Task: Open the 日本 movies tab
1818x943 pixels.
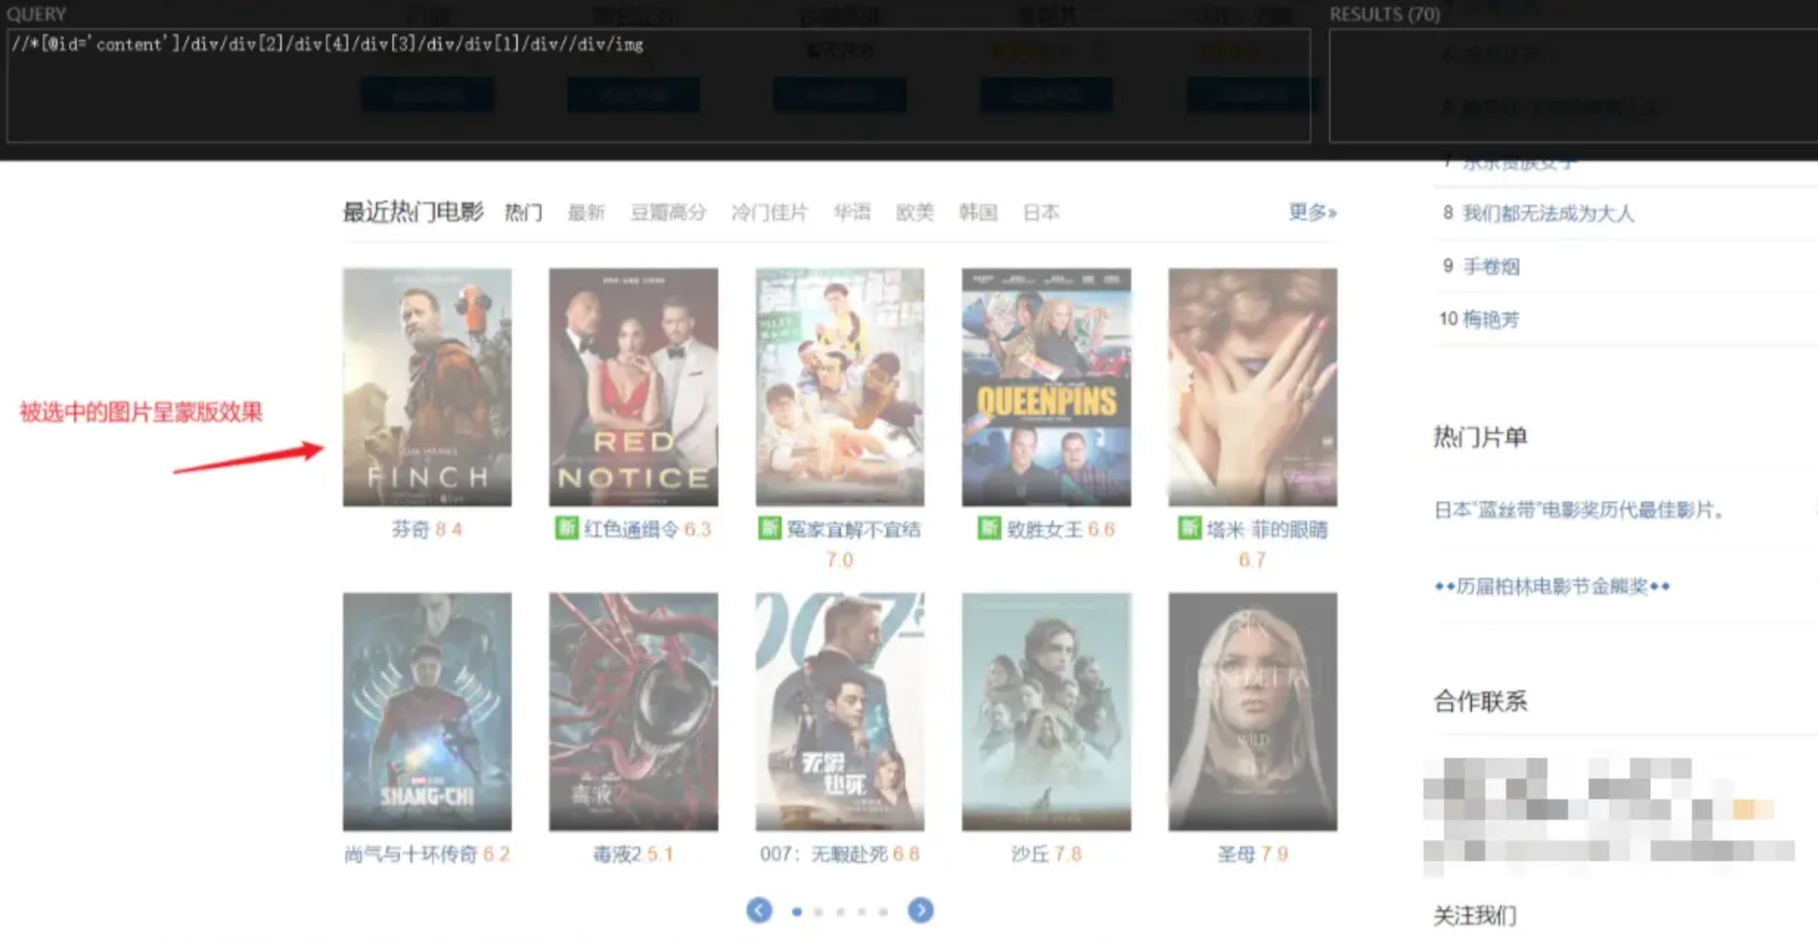Action: (1041, 212)
